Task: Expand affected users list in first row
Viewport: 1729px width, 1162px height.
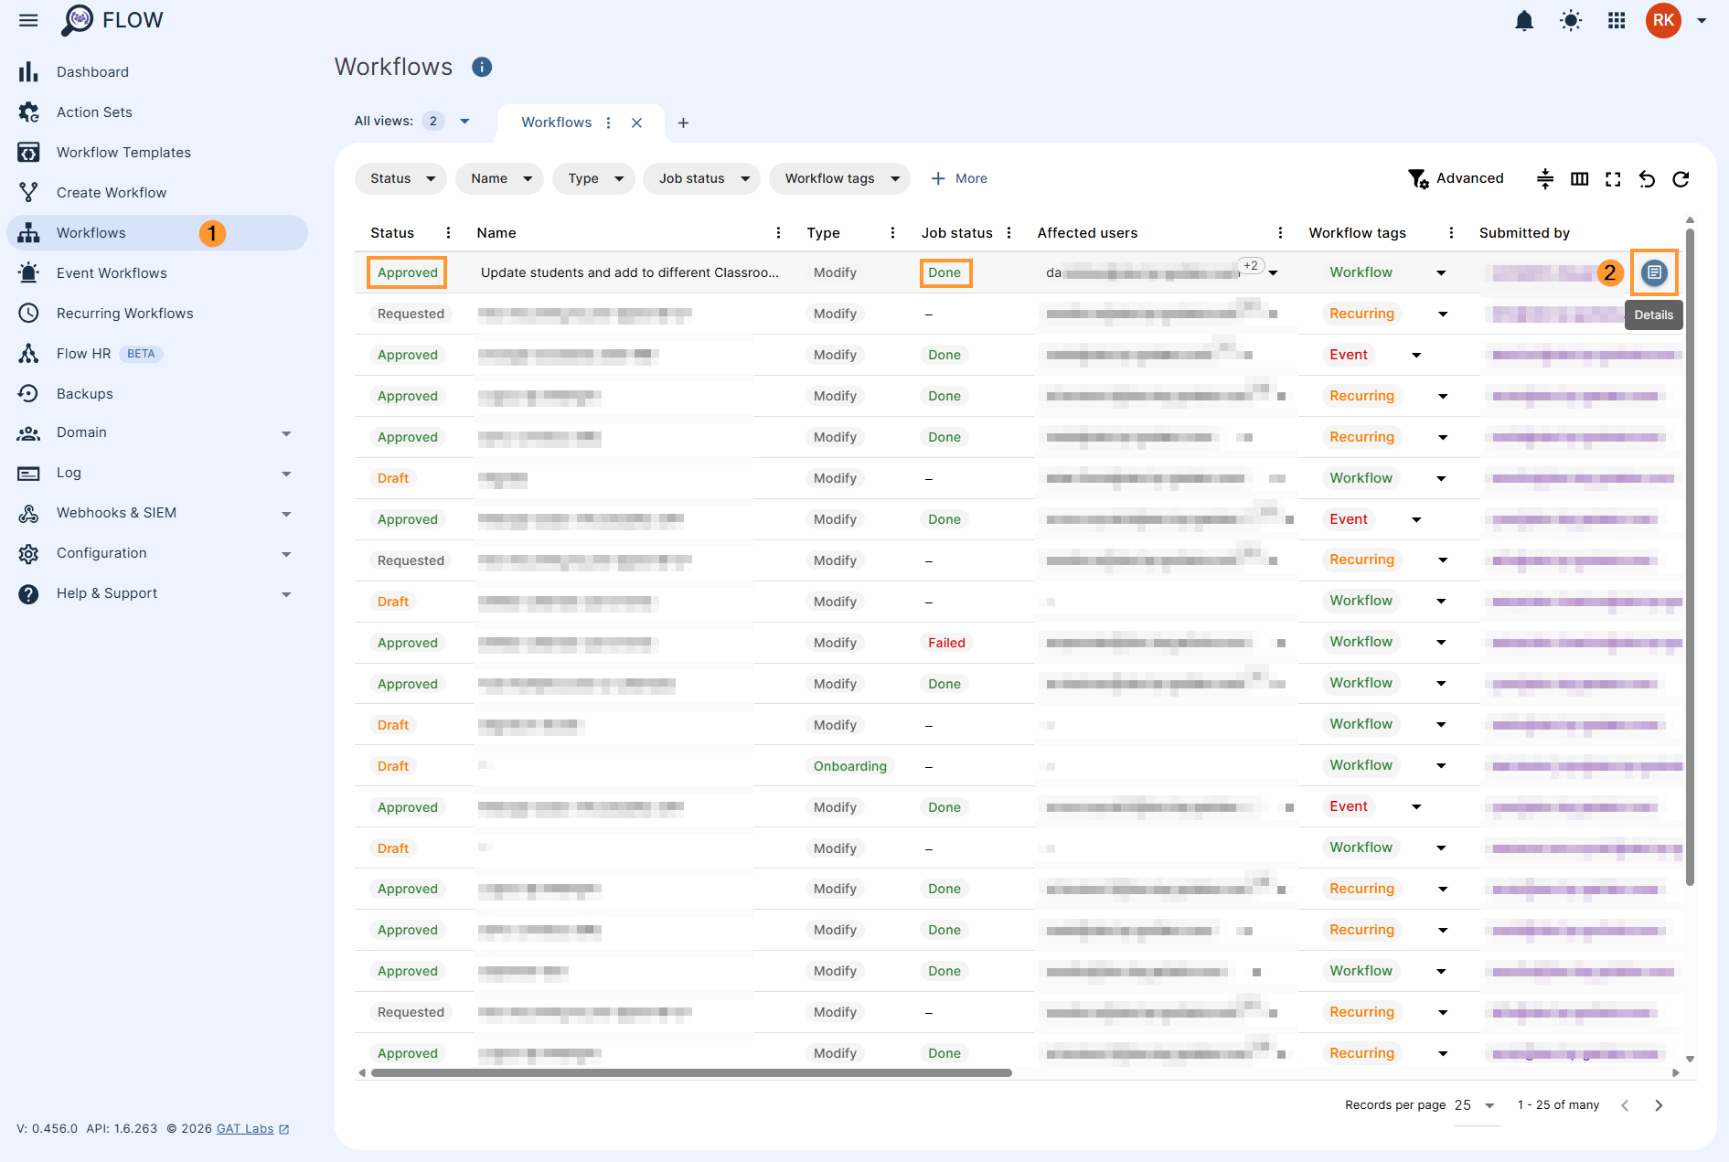Action: 1273,273
